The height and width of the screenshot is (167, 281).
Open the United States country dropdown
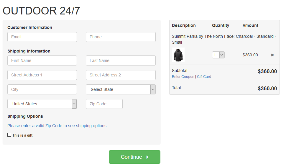tap(42, 104)
